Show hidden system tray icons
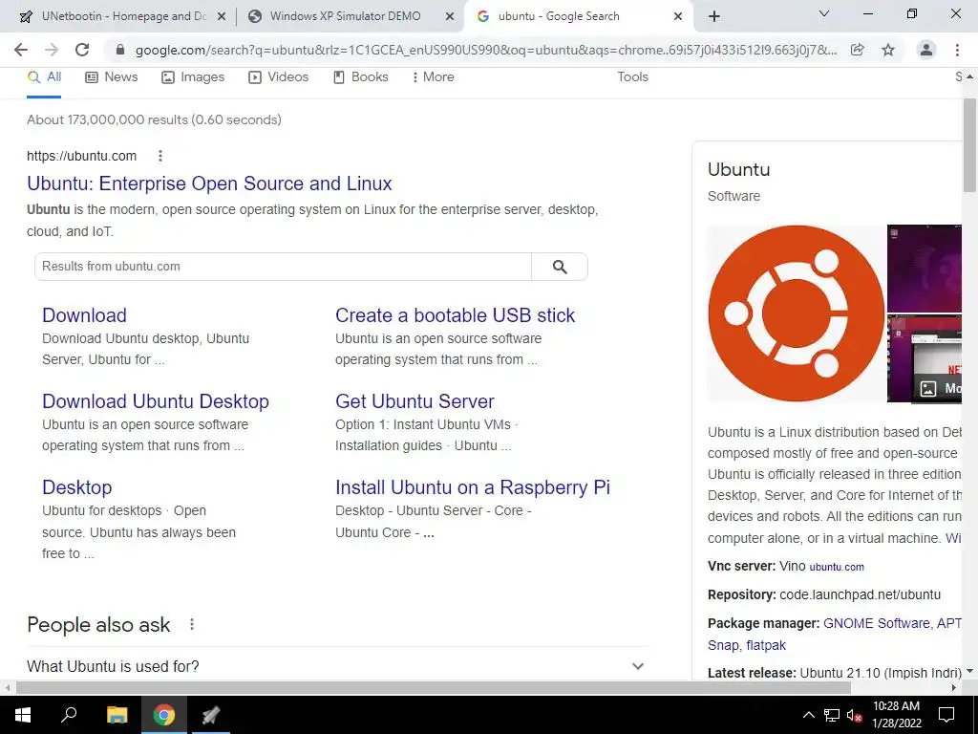 (808, 715)
